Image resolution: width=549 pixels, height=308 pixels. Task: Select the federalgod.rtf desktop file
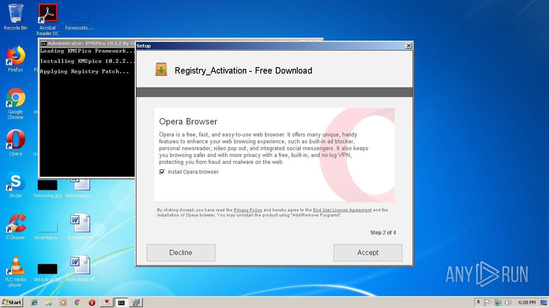pyautogui.click(x=80, y=269)
